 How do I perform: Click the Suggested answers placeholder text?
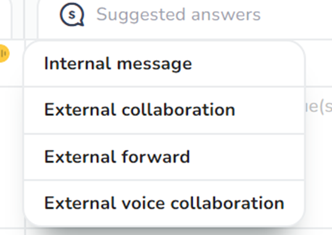178,15
